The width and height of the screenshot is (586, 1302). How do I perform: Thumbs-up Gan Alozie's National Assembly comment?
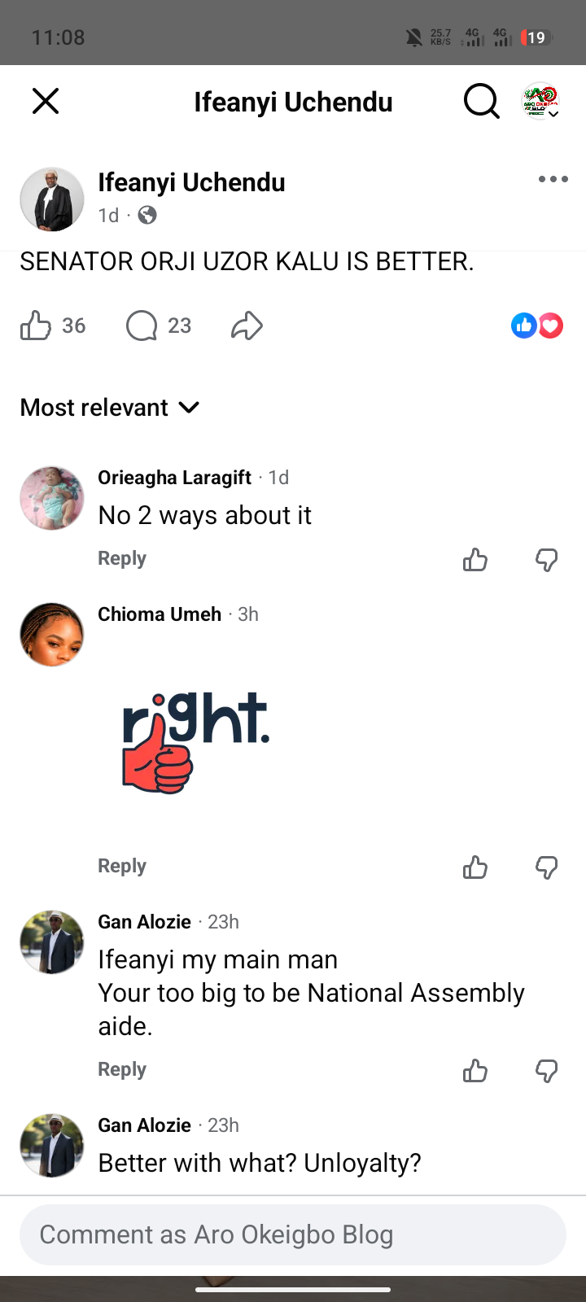click(x=475, y=1070)
